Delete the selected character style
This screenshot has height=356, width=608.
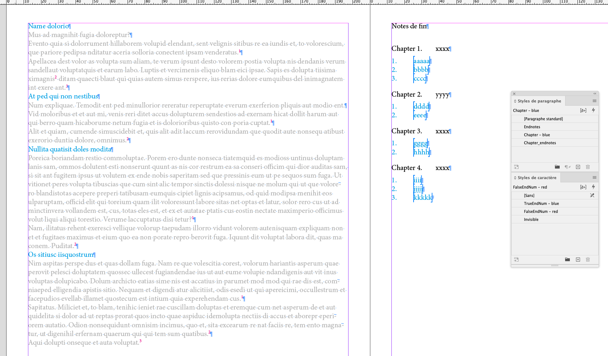click(x=588, y=259)
